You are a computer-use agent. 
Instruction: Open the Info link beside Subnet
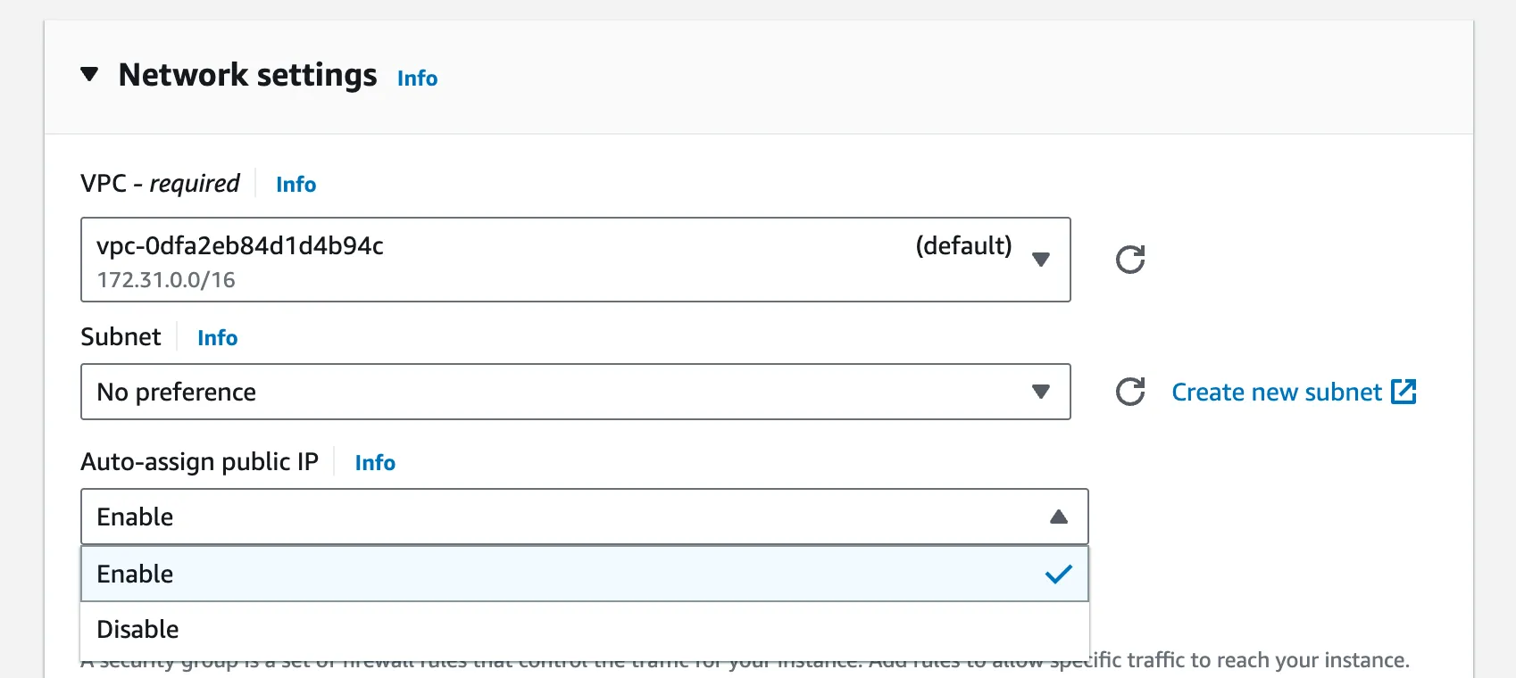coord(217,337)
